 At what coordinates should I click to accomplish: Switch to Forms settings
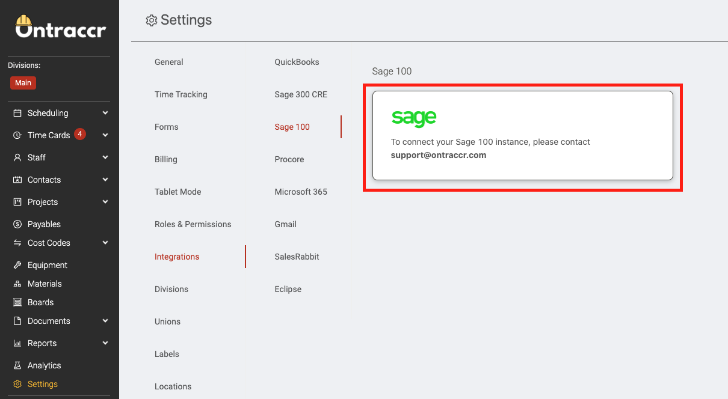tap(167, 127)
